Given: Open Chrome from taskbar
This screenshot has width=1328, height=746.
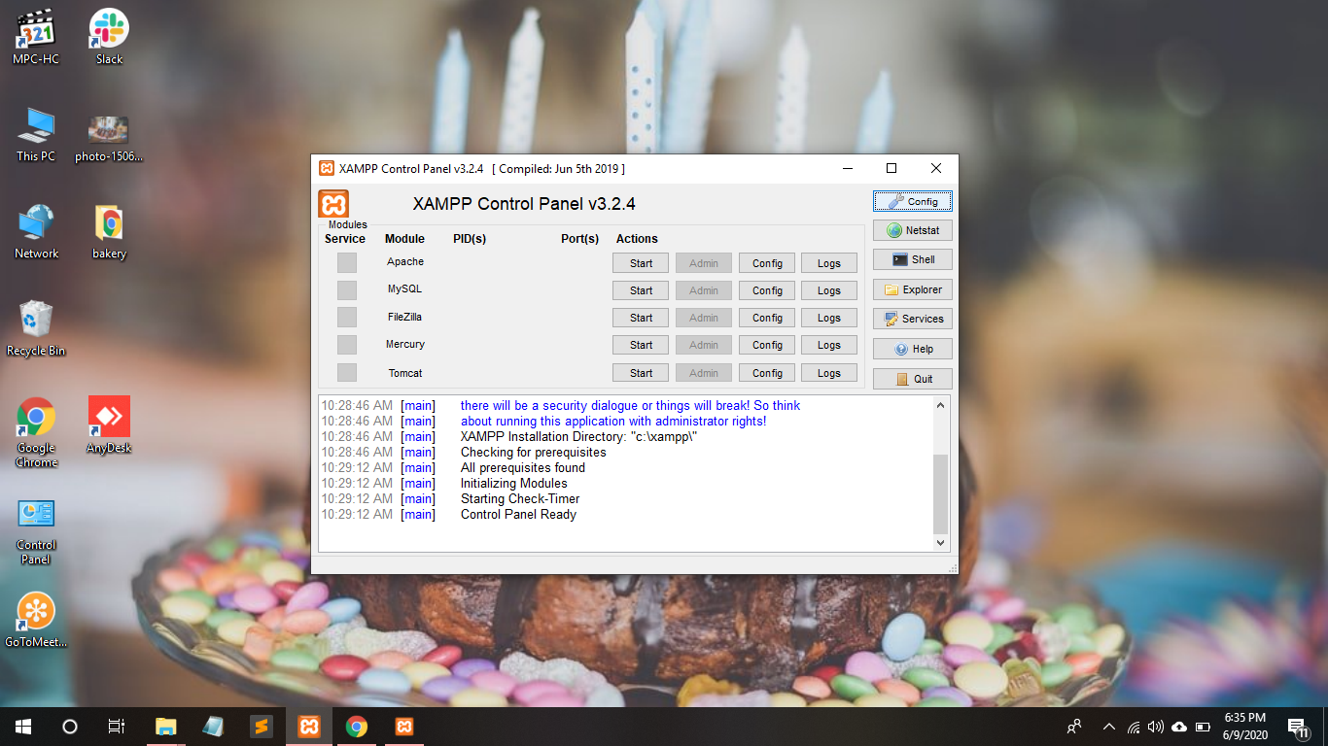Looking at the screenshot, I should point(357,727).
